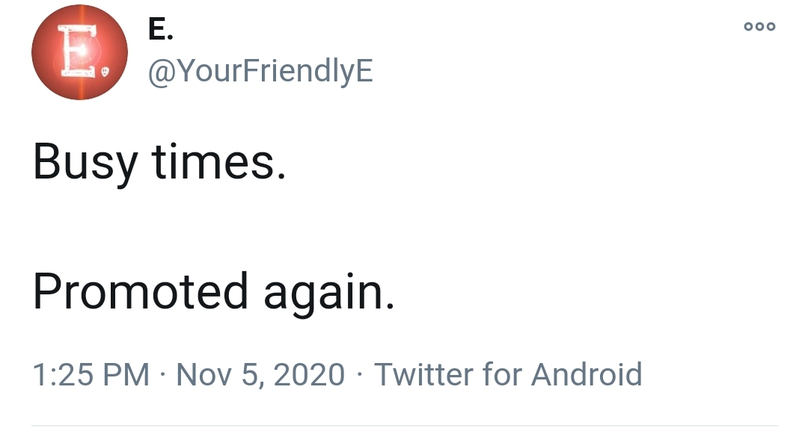808x428 pixels.
Task: Click the word "Promoted" in the tweet
Action: click(141, 291)
